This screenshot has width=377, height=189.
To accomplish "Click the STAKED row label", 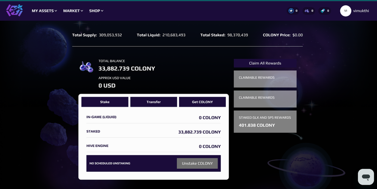I will (93, 131).
